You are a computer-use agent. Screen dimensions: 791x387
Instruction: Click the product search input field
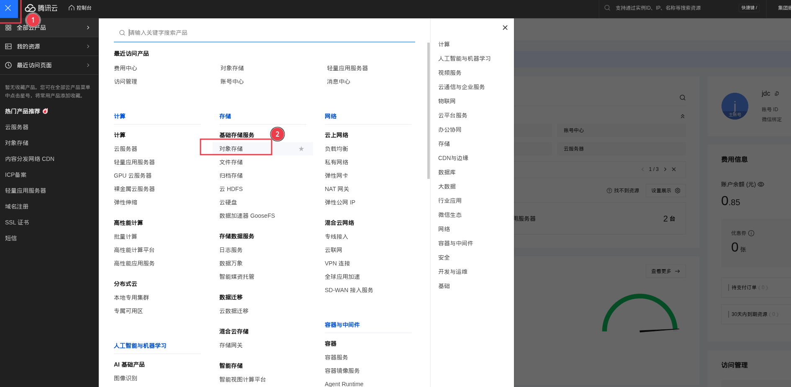268,33
